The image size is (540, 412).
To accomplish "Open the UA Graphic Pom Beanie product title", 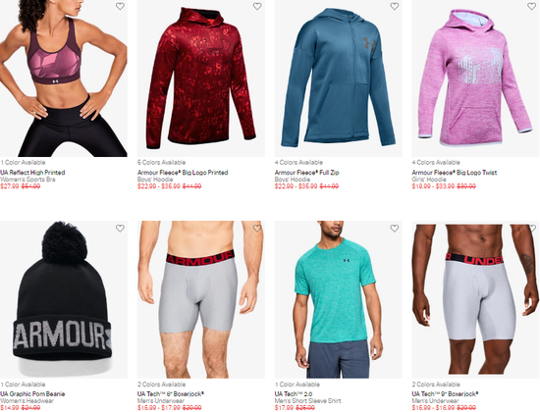I will [x=32, y=393].
